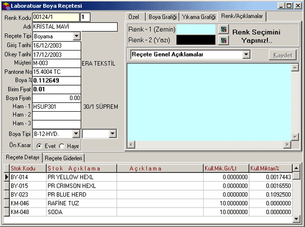Open color picker for Renk-2 (Yazı)

click(x=224, y=40)
